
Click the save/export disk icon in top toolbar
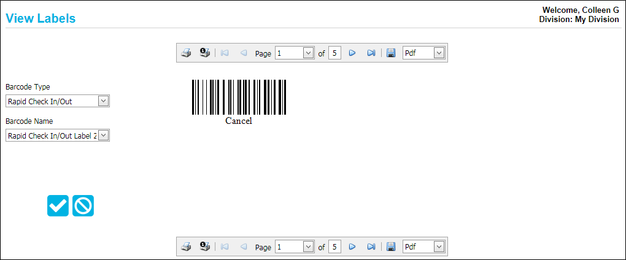tap(391, 53)
